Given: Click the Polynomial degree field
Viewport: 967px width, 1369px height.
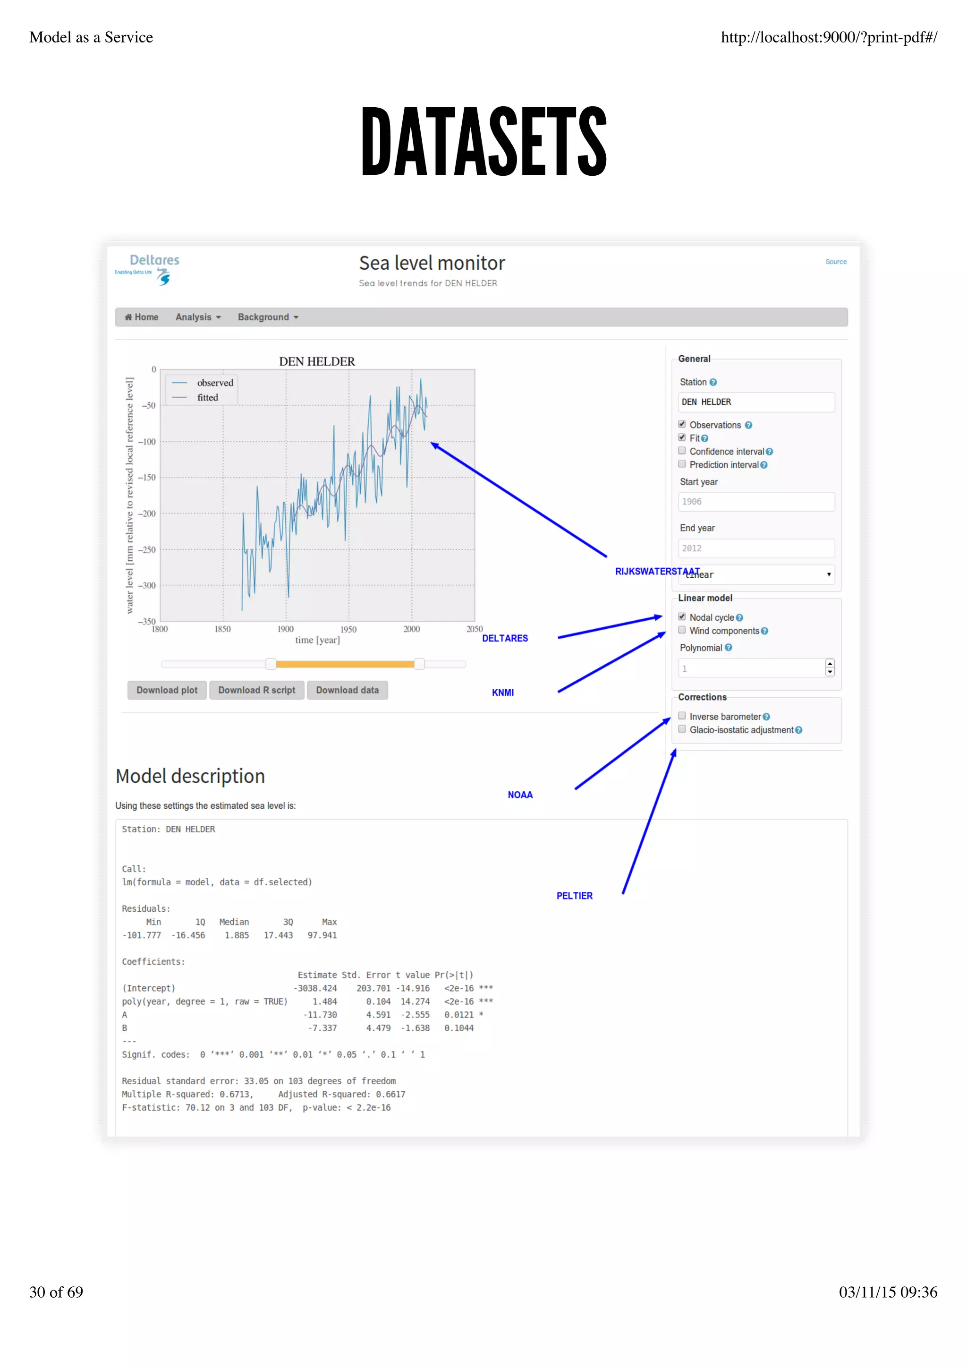Looking at the screenshot, I should coord(755,668).
